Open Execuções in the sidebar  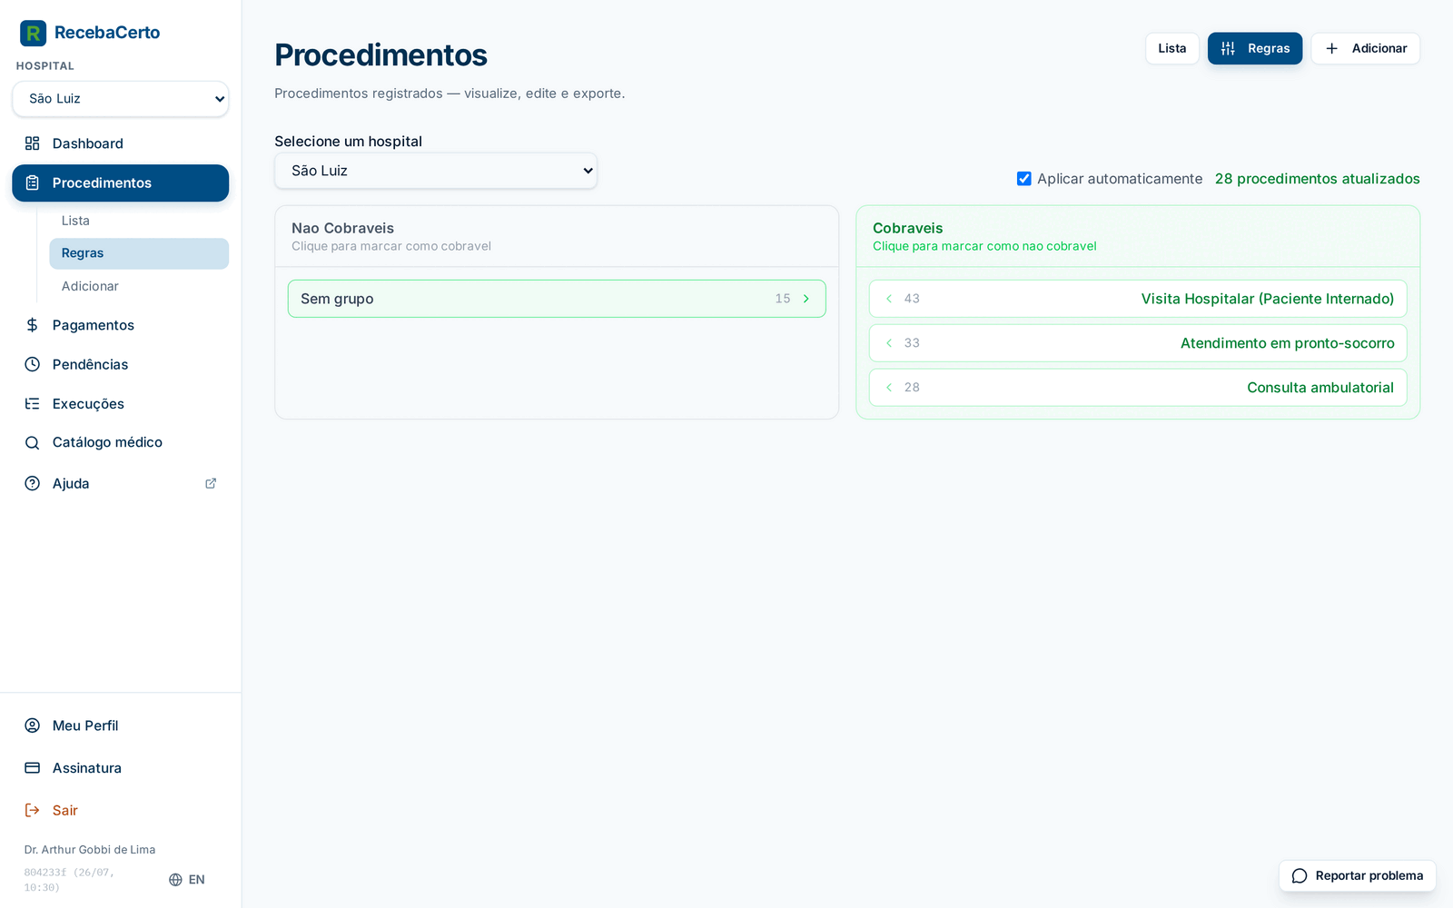pos(121,404)
